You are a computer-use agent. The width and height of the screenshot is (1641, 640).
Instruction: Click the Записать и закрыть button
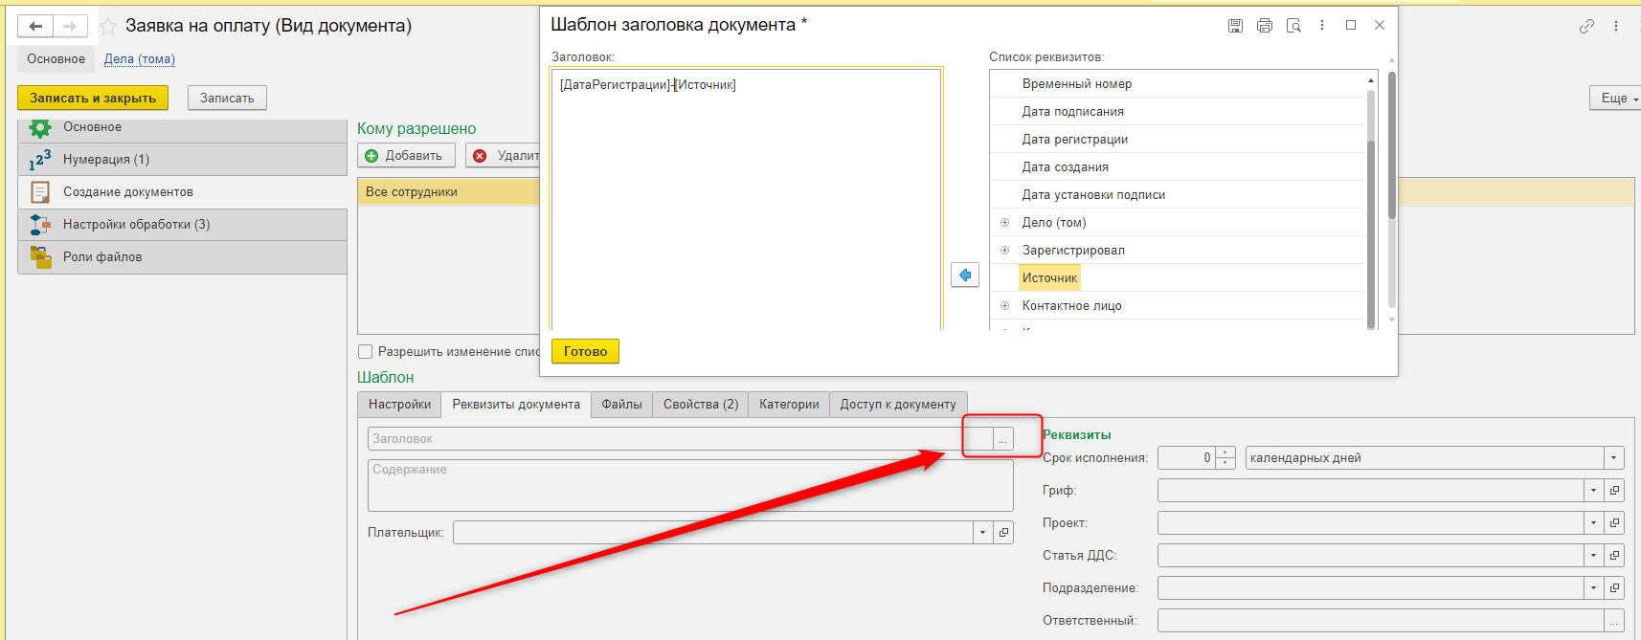point(93,98)
